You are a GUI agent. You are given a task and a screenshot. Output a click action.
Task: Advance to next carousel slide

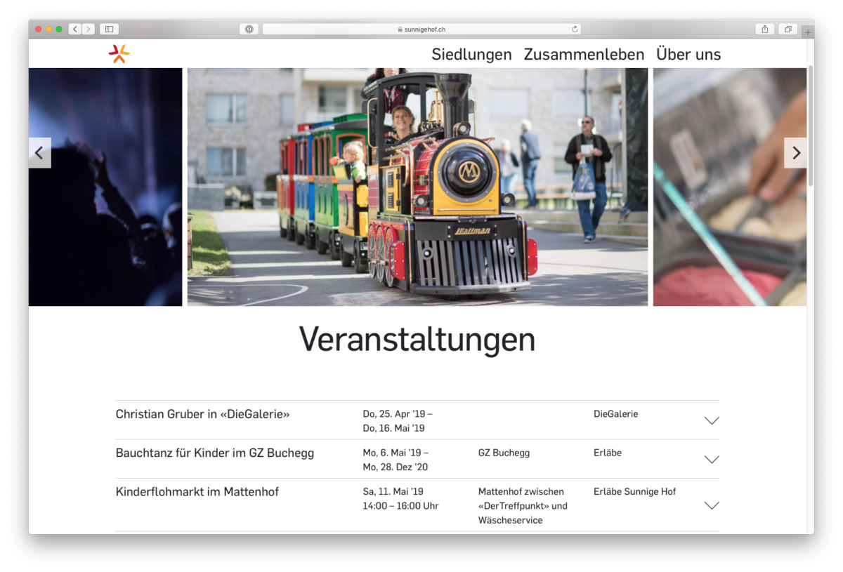[x=795, y=153]
